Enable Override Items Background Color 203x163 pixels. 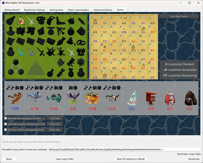point(5,118)
